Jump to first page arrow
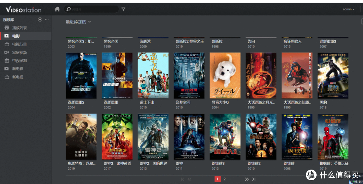The width and height of the screenshot is (363, 184). 183,179
